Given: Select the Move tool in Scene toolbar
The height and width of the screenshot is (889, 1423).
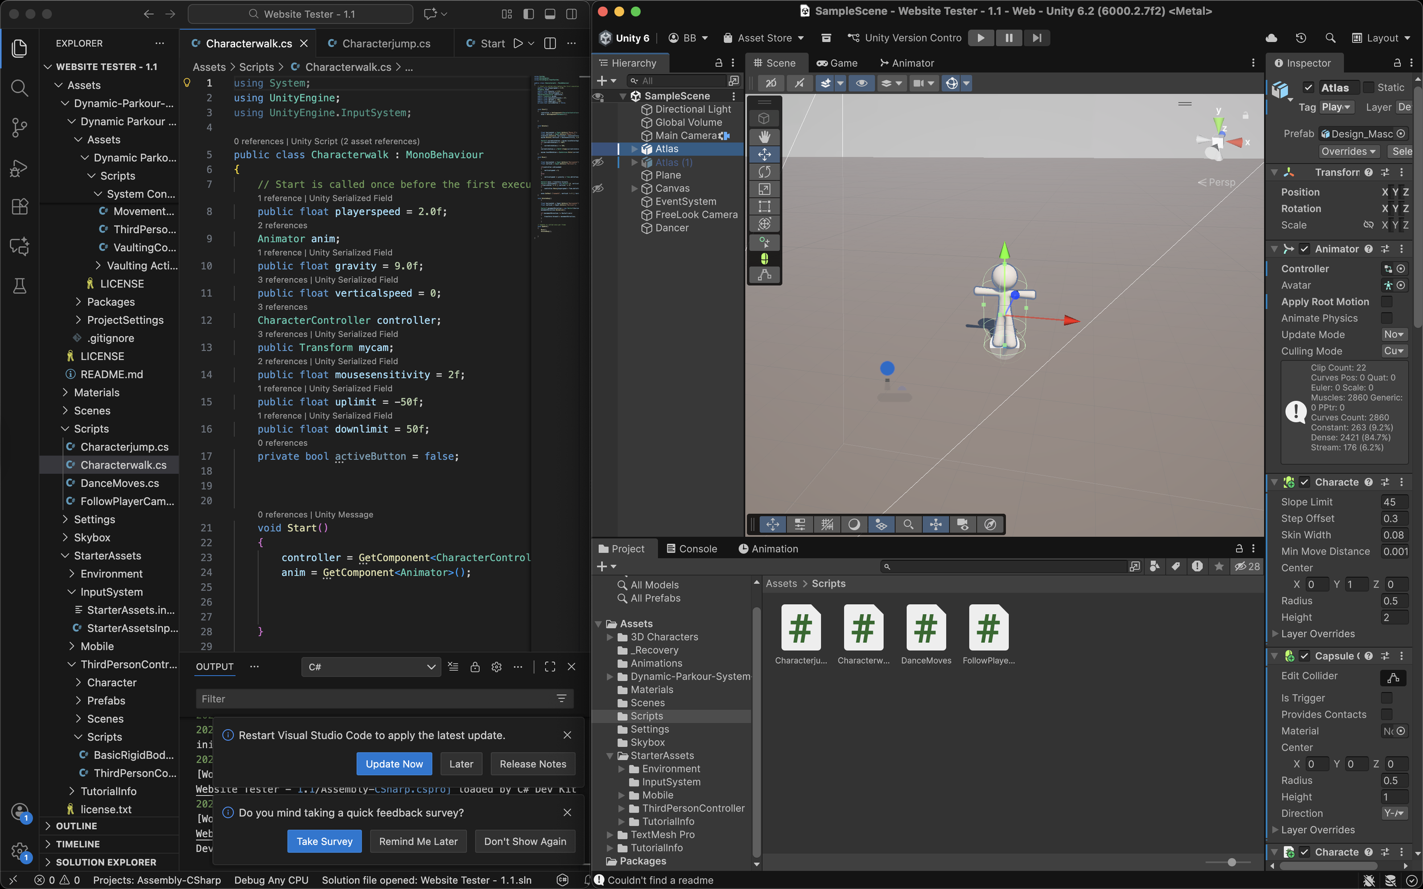Looking at the screenshot, I should [764, 154].
